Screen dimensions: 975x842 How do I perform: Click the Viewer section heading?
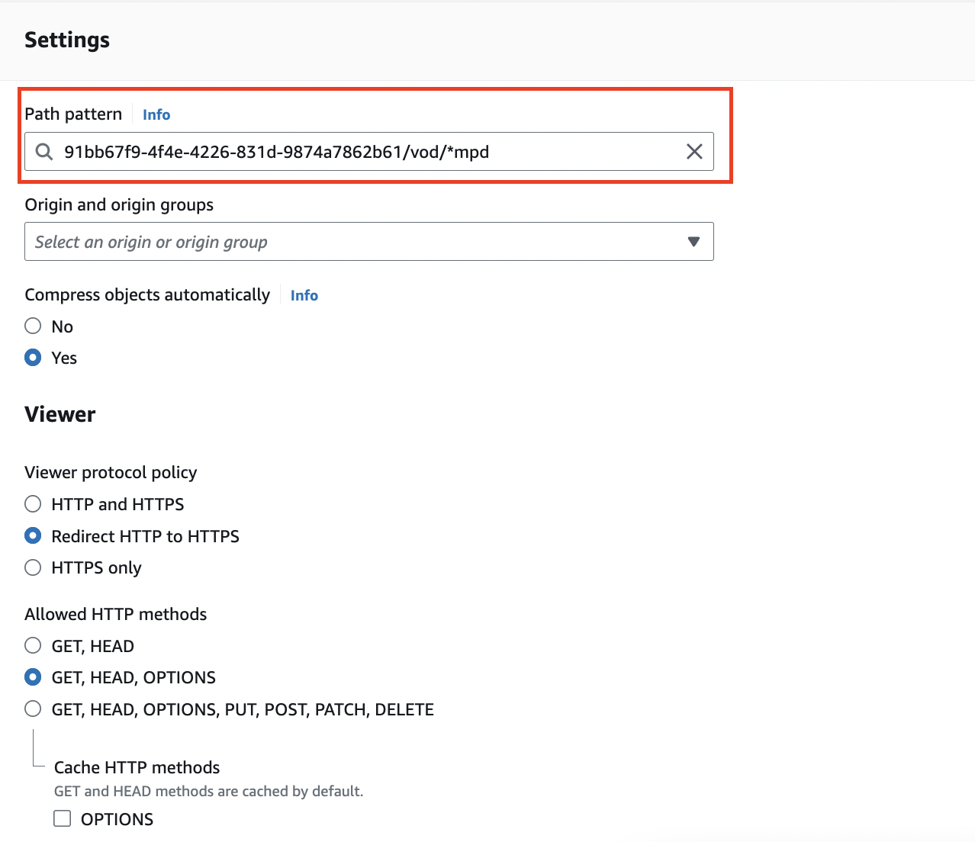click(60, 414)
